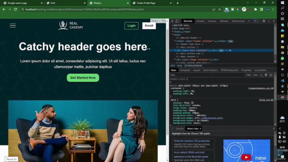Close the What's New drawer tab
This screenshot has width=288, height=162.
[x=200, y=129]
